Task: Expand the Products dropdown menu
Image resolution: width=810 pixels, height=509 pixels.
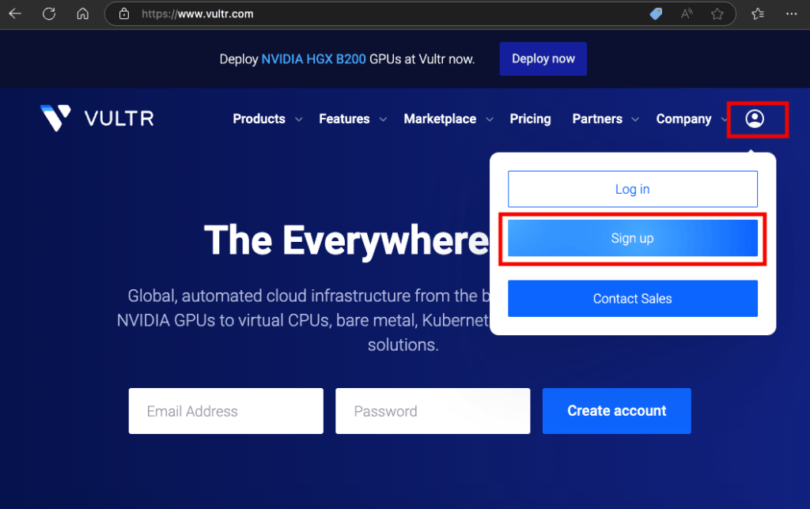Action: (267, 119)
